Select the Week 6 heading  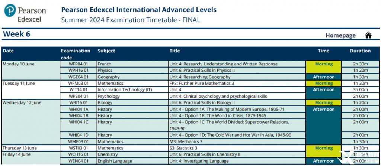coord(17,34)
